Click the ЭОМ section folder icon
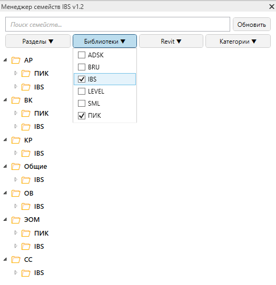This screenshot has height=285, width=276. pos(16,220)
